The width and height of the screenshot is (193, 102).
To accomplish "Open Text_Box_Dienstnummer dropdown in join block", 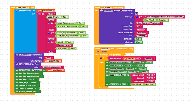I will click(68, 27).
